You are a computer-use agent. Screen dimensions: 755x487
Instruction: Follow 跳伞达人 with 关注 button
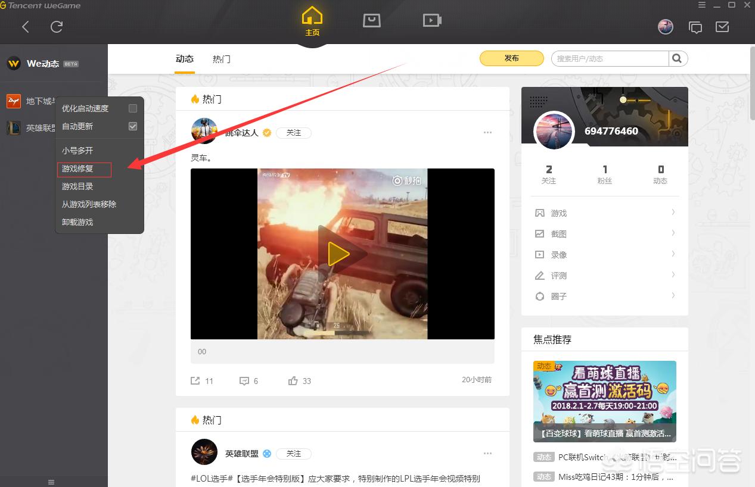(294, 133)
